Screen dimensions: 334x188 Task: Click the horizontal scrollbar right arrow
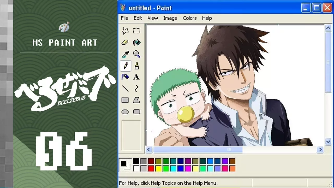[320, 150]
